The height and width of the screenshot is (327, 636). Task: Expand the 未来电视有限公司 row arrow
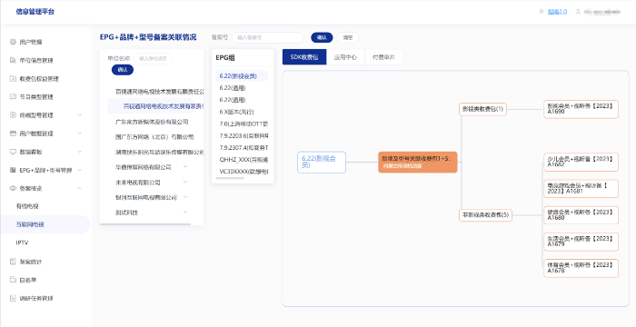coord(185,183)
